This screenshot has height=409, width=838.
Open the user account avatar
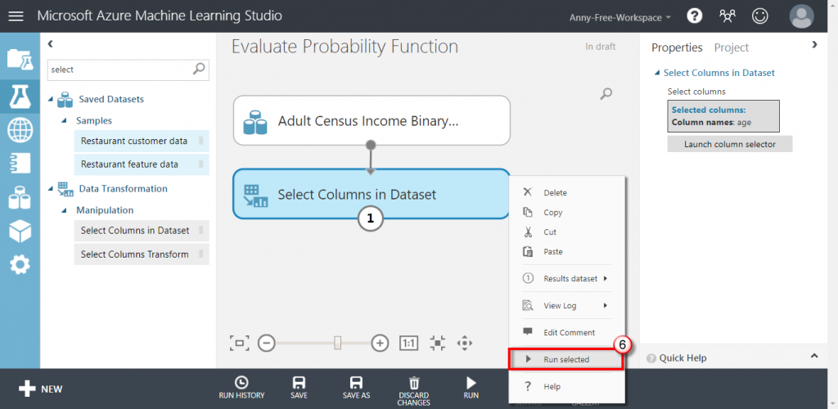(802, 16)
